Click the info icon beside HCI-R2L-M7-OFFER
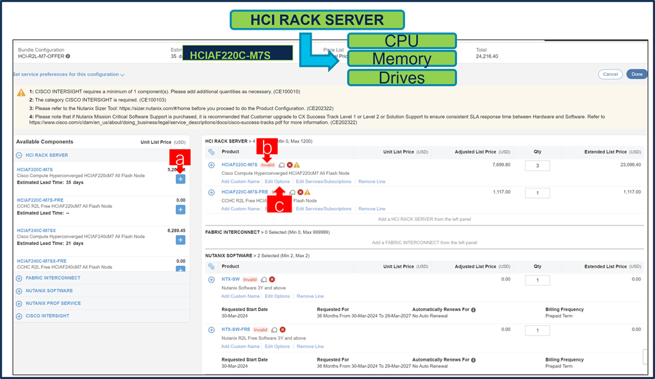This screenshot has height=379, width=655. pos(68,56)
